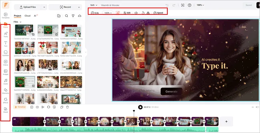
Task: Set clip duration via 5.0s button
Action: click(x=95, y=13)
